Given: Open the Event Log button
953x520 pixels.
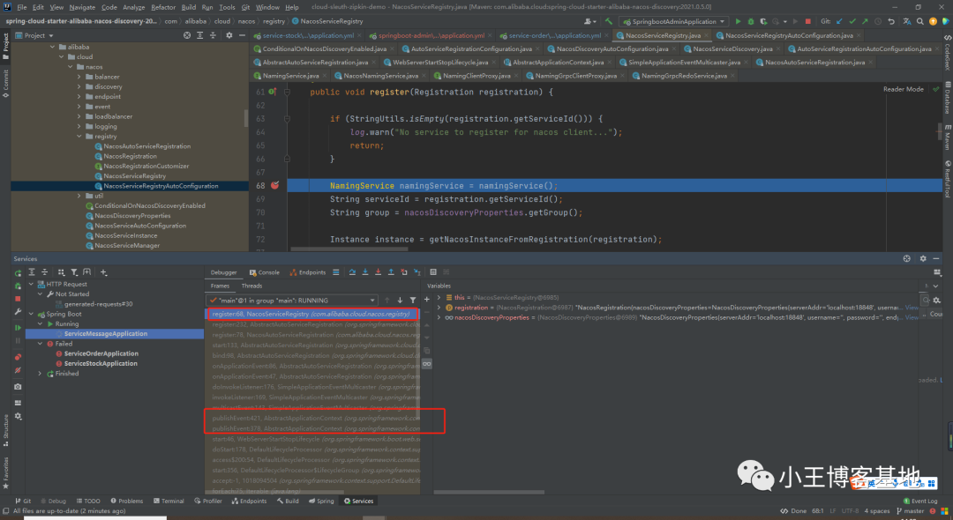Looking at the screenshot, I should (920, 501).
